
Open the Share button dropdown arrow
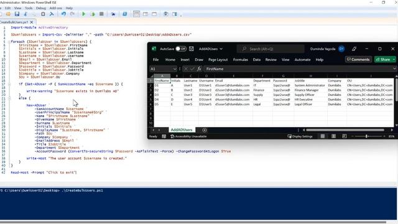click(394, 60)
